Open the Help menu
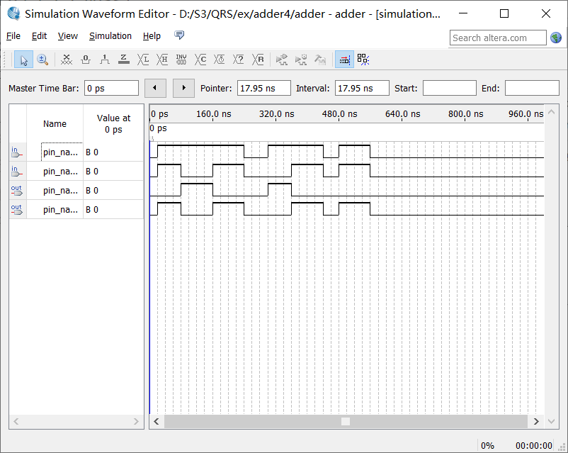Screen dimensions: 568x453 pyautogui.click(x=152, y=36)
